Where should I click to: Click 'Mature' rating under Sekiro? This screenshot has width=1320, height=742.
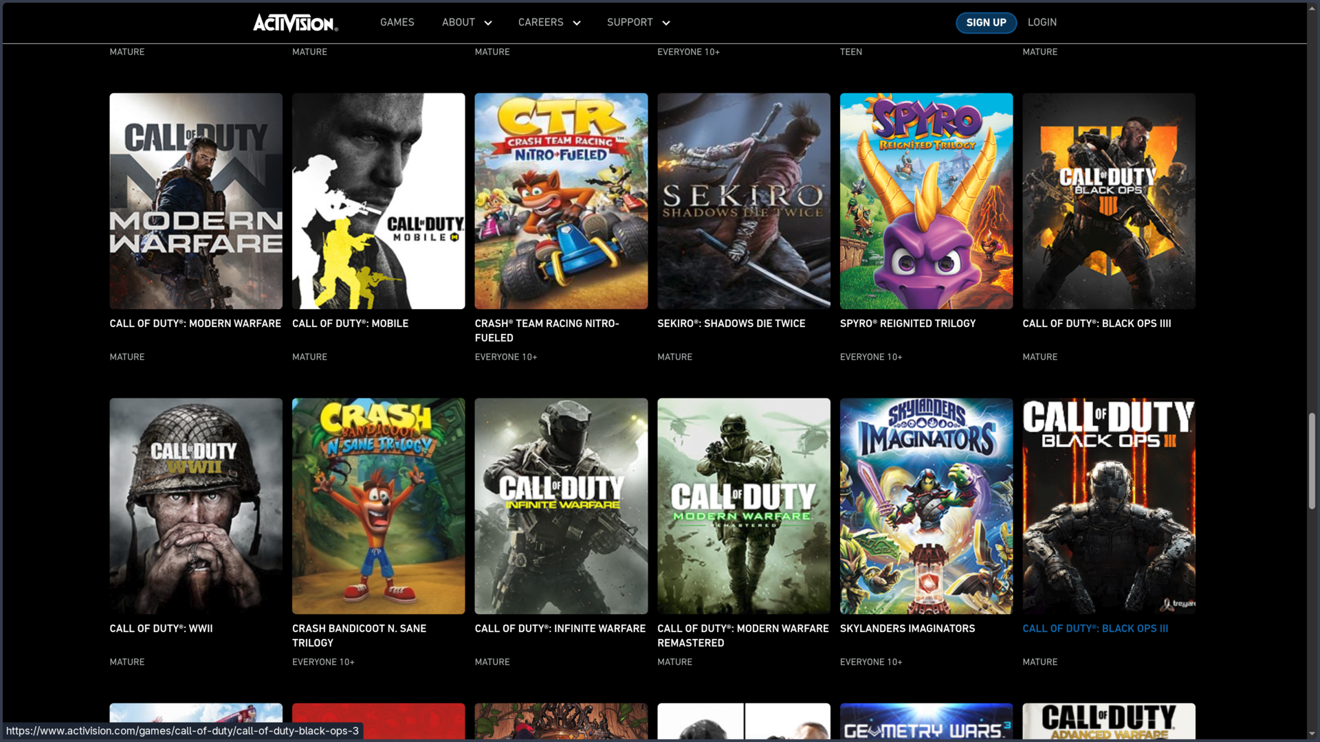click(674, 357)
